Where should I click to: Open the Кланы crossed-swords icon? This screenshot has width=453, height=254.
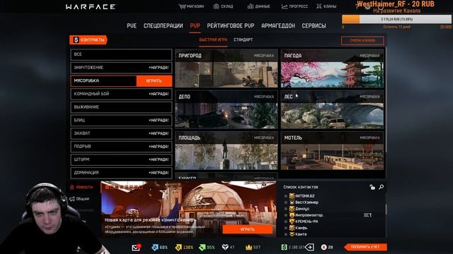click(x=319, y=6)
